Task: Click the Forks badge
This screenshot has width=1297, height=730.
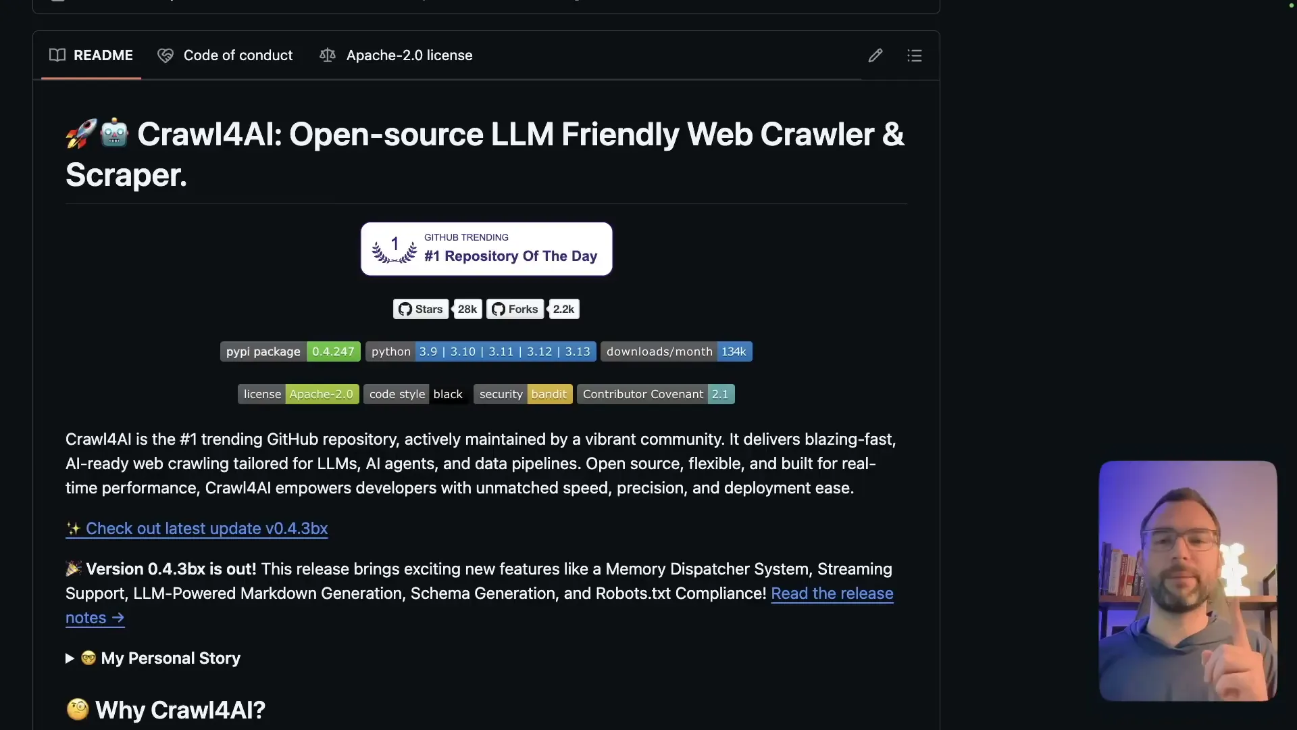Action: 515,309
